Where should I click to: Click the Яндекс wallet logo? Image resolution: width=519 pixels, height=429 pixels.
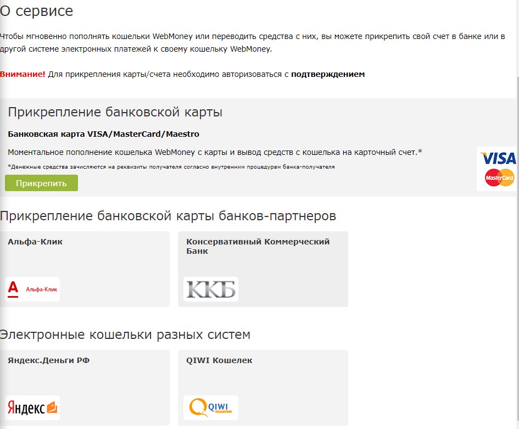32,408
